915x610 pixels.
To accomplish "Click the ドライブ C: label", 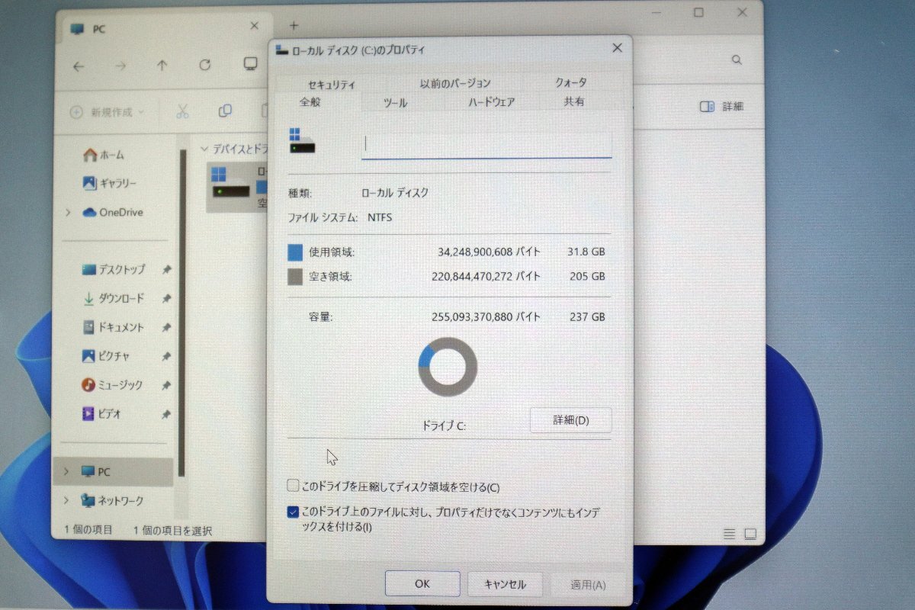I will 444,425.
